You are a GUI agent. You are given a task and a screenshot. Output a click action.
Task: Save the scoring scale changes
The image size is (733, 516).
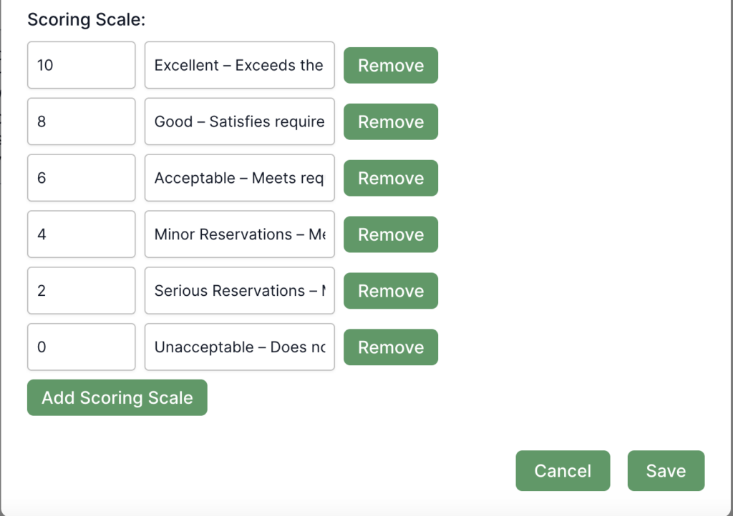coord(666,471)
